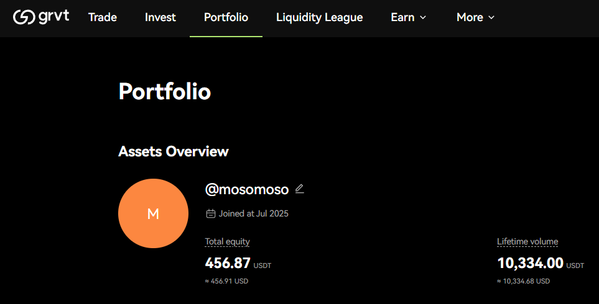The image size is (599, 304).
Task: Click the 10,334.00 USDT volume value
Action: (541, 263)
